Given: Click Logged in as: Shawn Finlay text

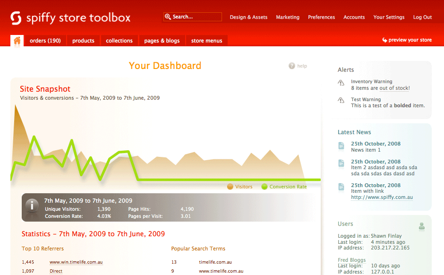Looking at the screenshot, I should coord(369,236).
